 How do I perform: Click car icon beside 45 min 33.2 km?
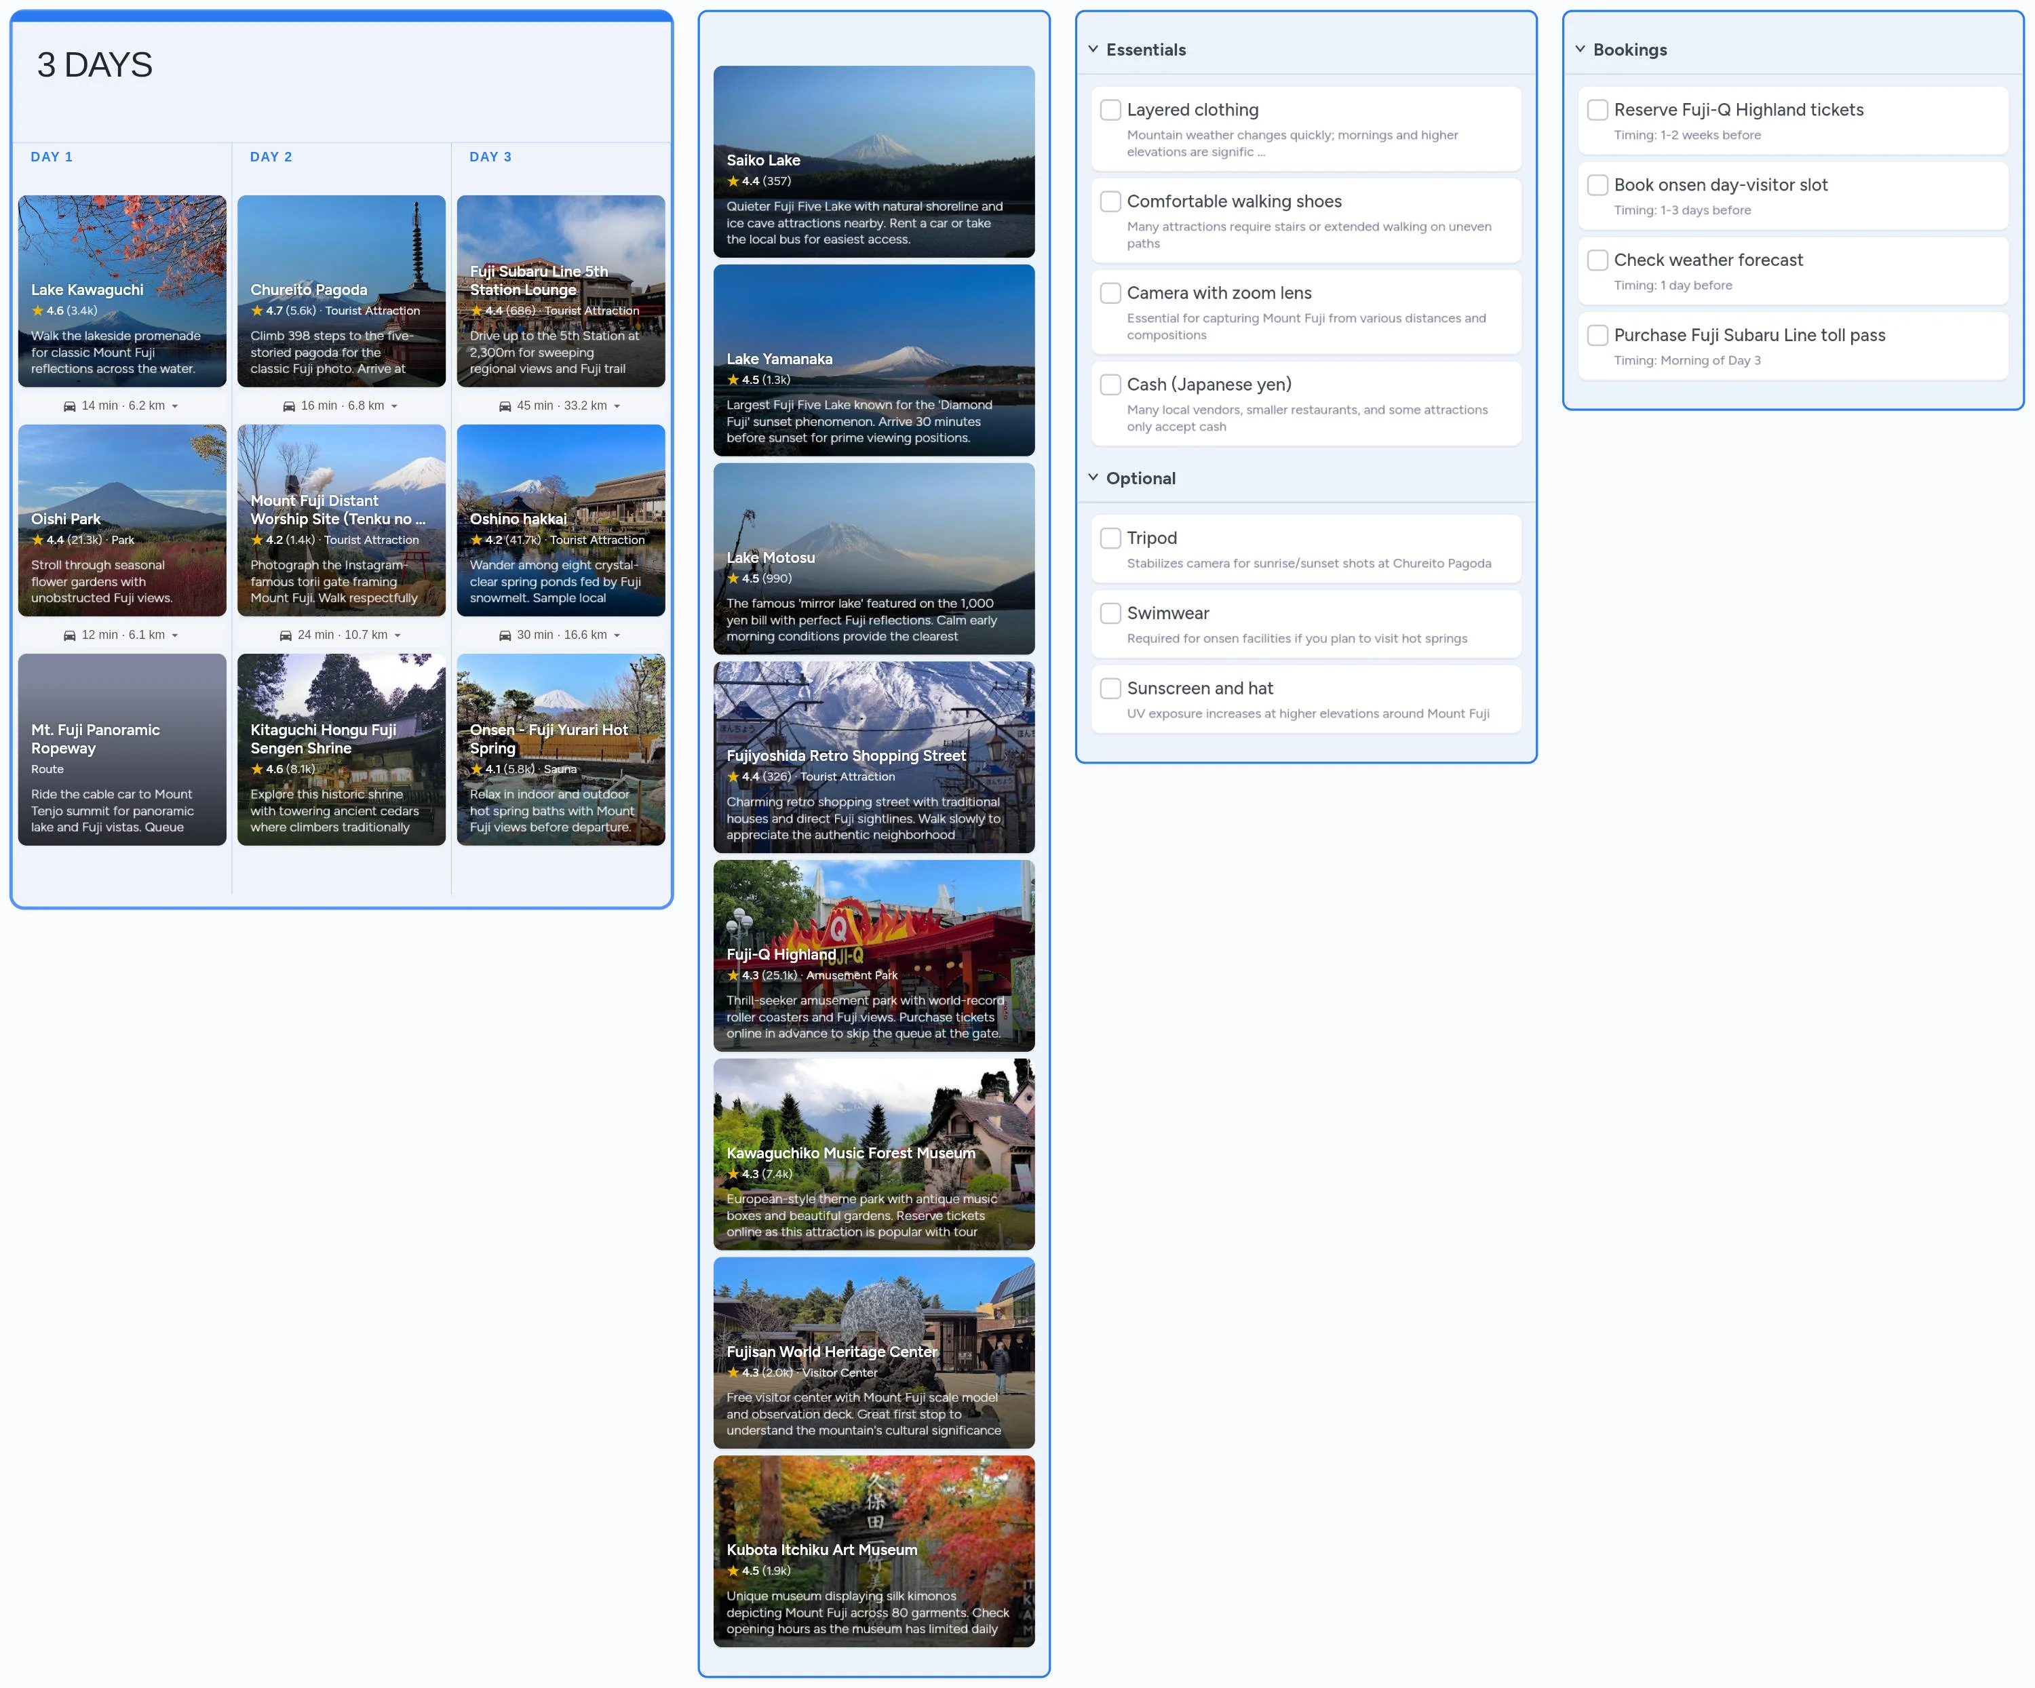[505, 406]
